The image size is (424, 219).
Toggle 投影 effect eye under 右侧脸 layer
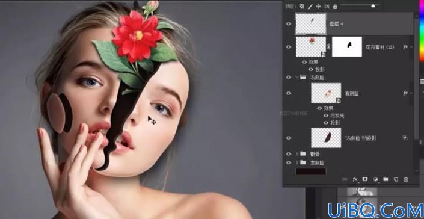pyautogui.click(x=326, y=123)
